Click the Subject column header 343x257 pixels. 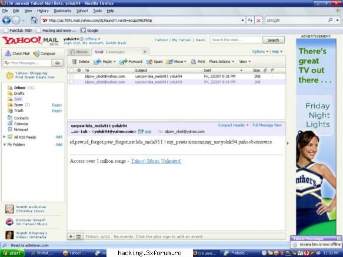(167, 70)
